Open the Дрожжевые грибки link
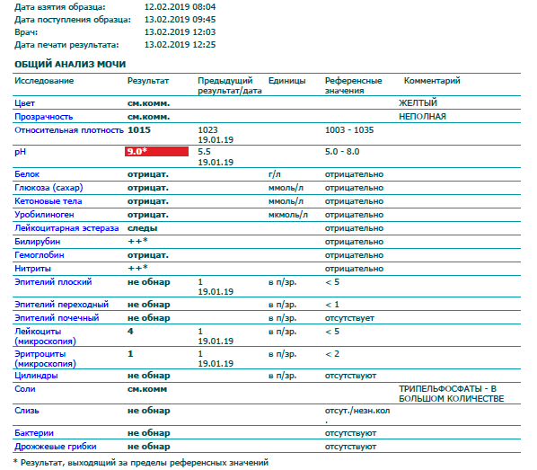Viewport: 537px width, 470px height. [x=55, y=447]
